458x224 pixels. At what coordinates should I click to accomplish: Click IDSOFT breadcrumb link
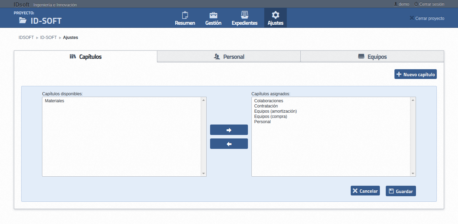tap(26, 38)
